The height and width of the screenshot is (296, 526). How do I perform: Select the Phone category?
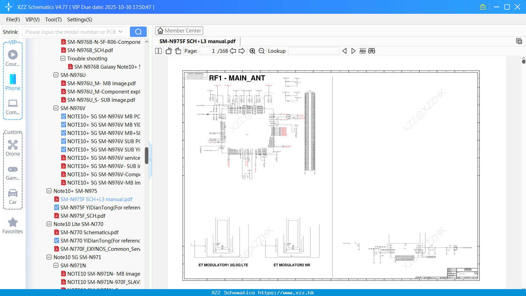[13, 82]
